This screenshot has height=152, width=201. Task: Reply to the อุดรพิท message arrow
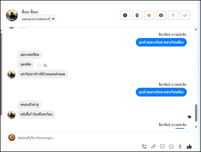(45, 65)
